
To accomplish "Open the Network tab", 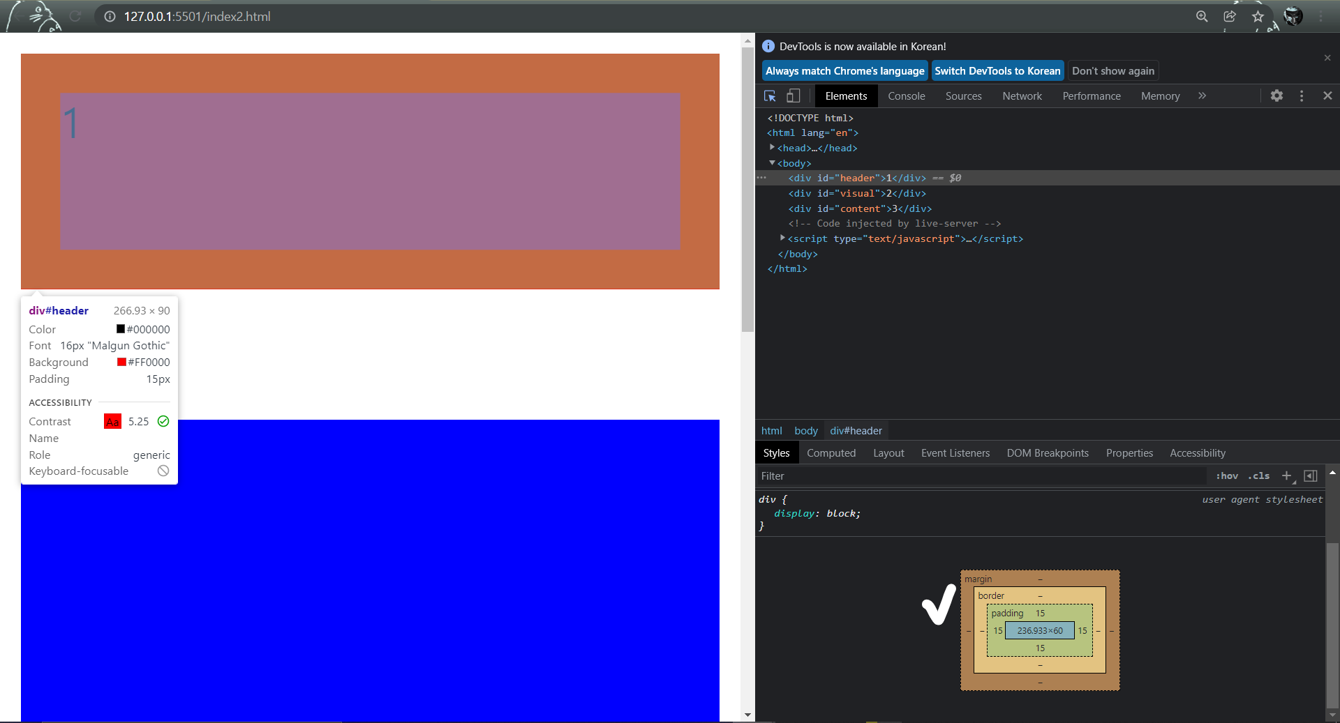I will [1022, 96].
